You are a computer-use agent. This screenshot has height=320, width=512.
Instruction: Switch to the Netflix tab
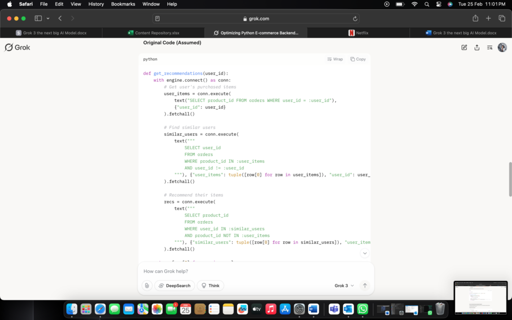point(358,33)
